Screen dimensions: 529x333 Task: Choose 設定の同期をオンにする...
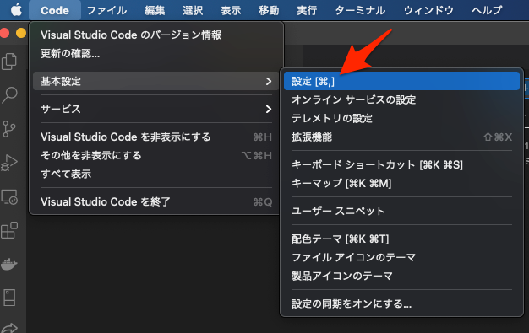pos(401,304)
